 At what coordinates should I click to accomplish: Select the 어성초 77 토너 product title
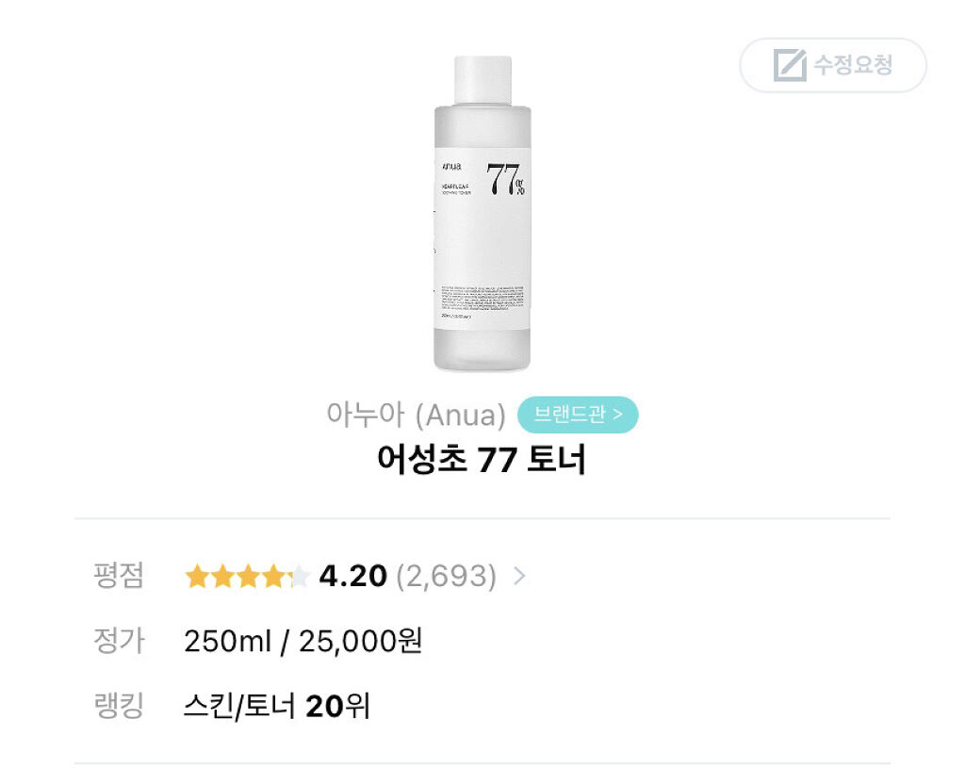tap(482, 460)
